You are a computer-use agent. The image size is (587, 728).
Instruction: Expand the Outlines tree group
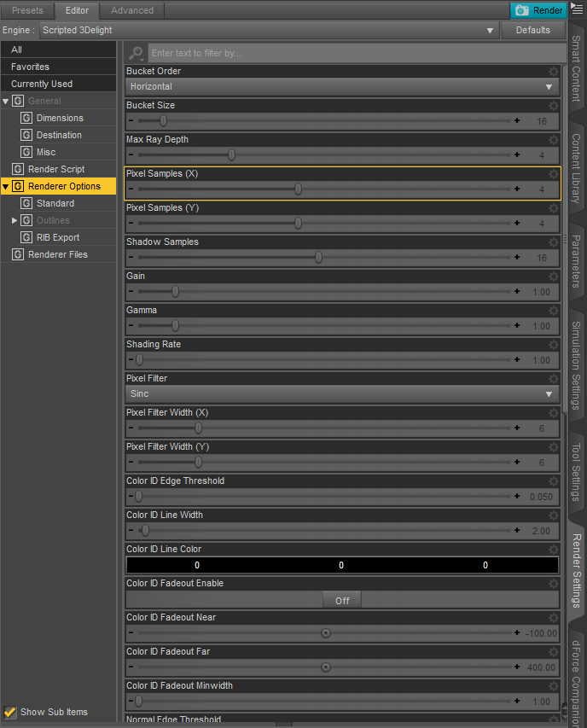15,220
